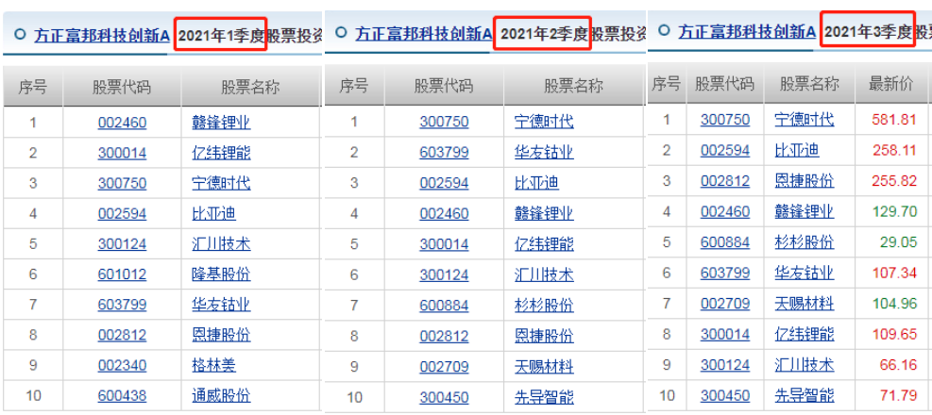The image size is (932, 415).
Task: Select latest price 255.82
Action: coord(894,181)
